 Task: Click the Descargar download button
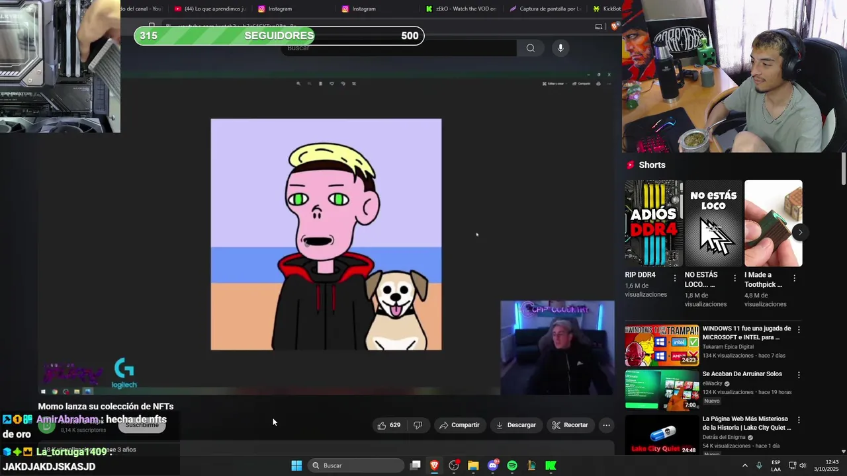click(x=515, y=425)
